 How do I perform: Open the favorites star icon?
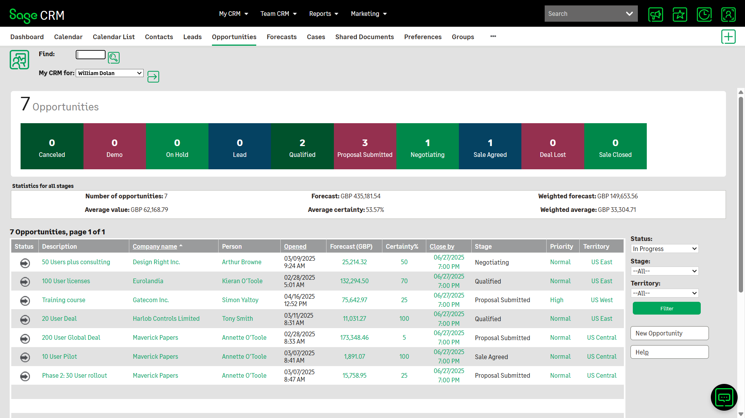click(x=680, y=14)
